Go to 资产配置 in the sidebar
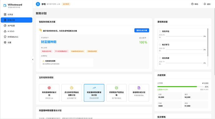This screenshot has width=215, height=119. click(17, 26)
